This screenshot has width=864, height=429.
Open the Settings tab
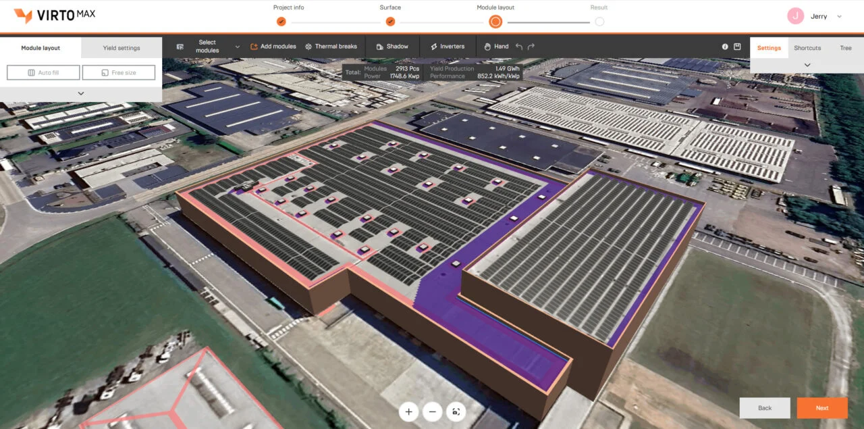[769, 48]
